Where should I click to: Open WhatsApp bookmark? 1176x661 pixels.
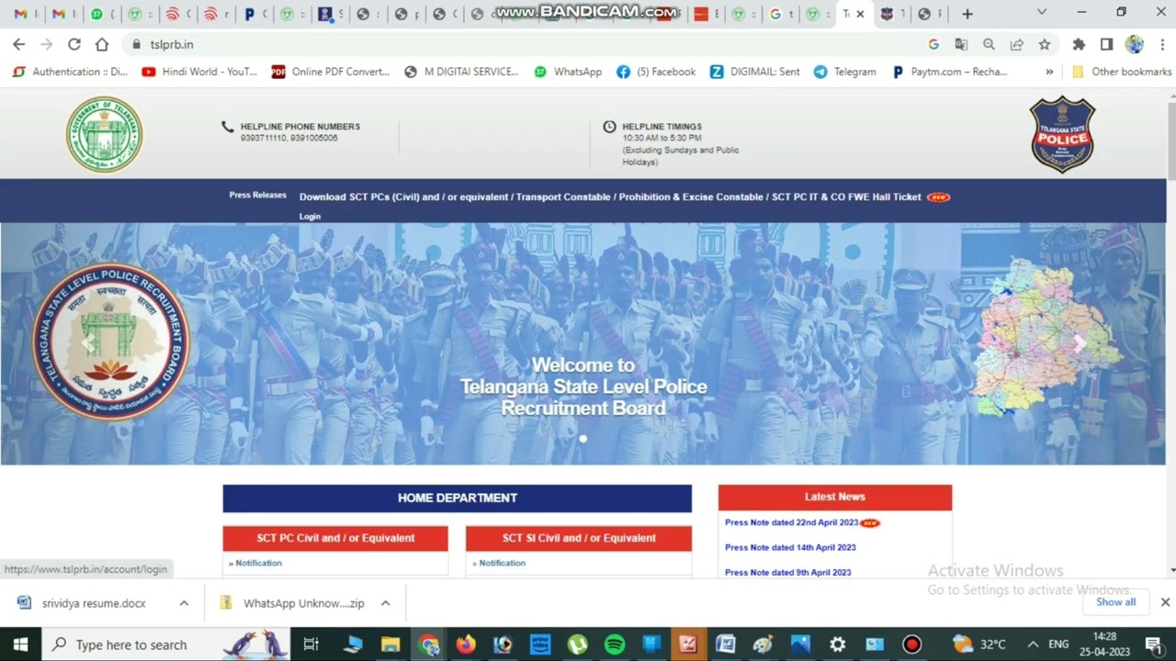568,72
